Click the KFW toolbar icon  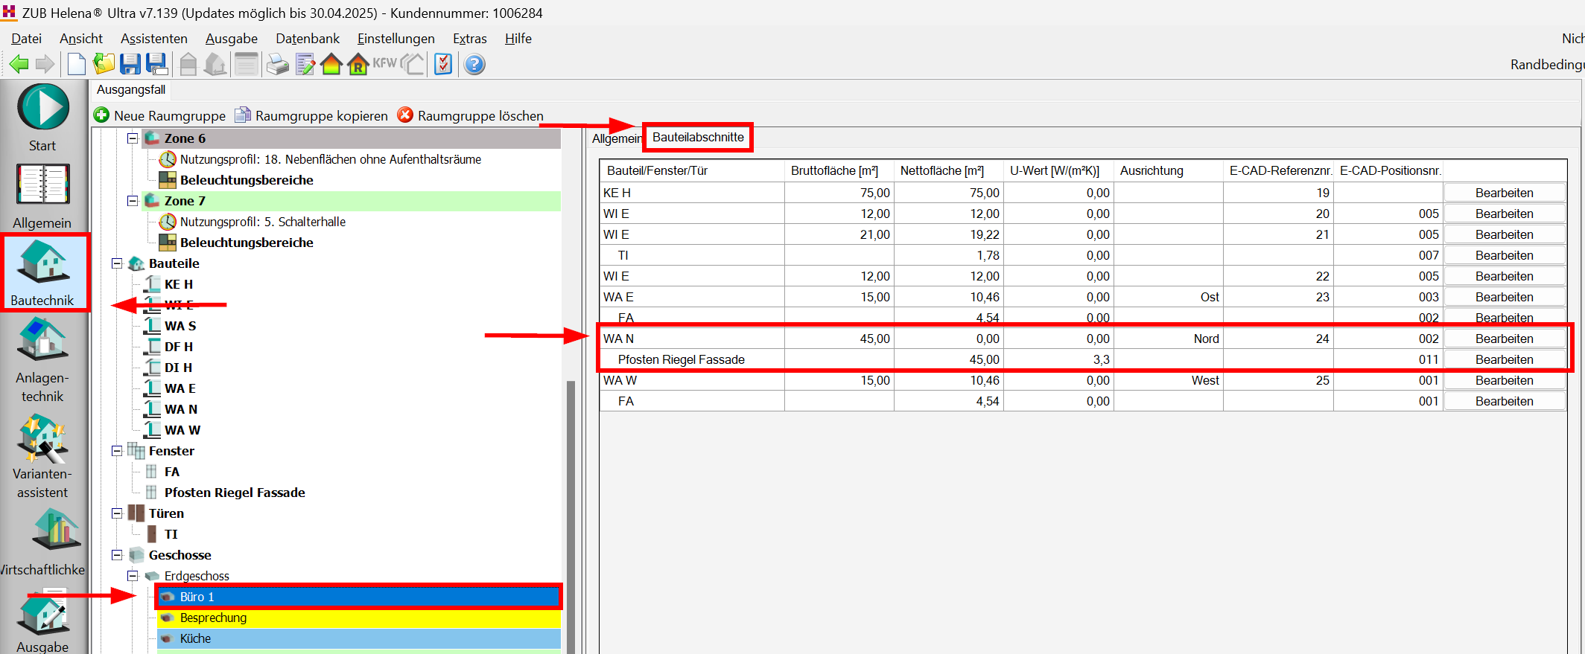click(385, 64)
